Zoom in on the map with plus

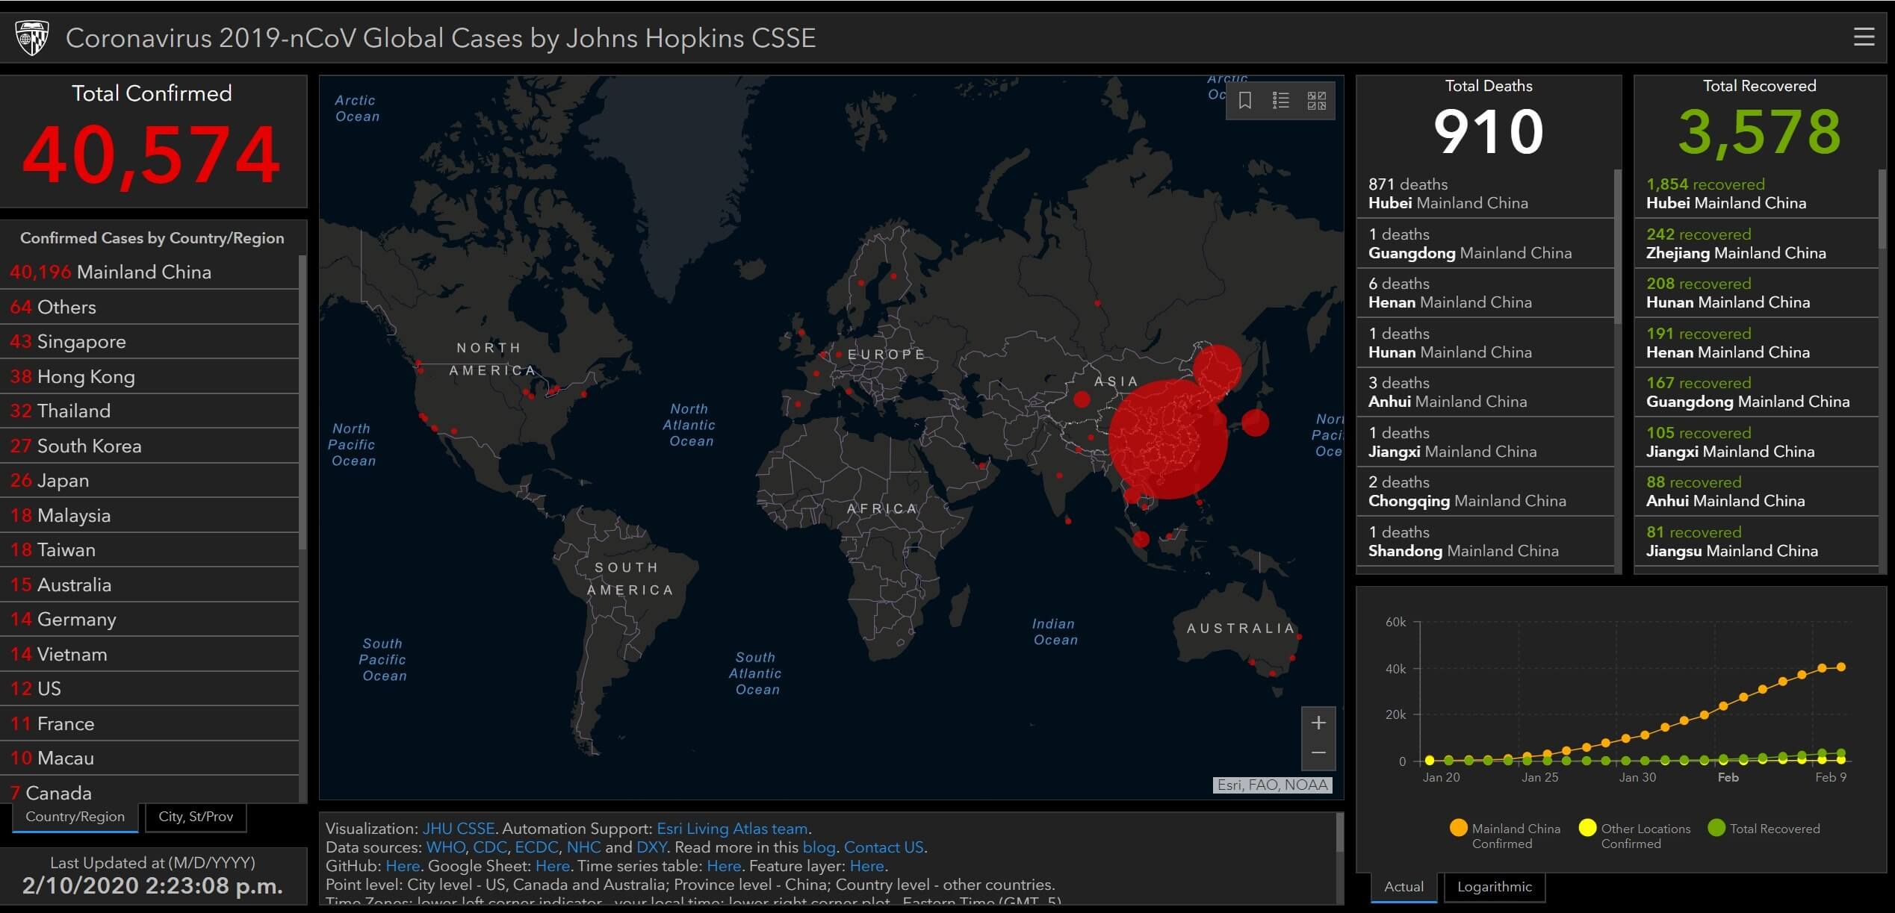point(1318,723)
